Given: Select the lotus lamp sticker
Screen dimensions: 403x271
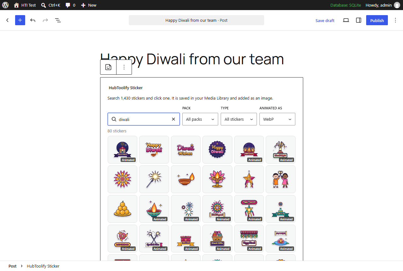Looking at the screenshot, I should 217,179.
